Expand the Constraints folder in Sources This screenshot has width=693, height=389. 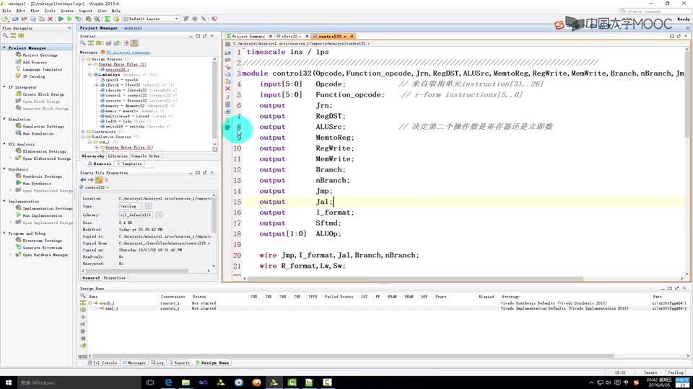[82, 131]
